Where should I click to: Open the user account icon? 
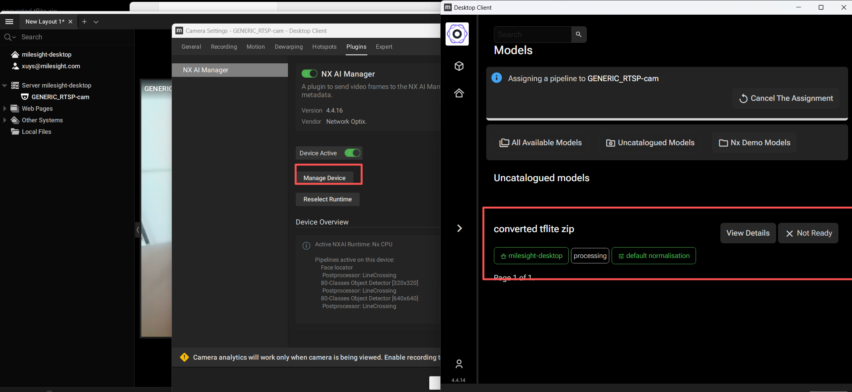[x=459, y=364]
